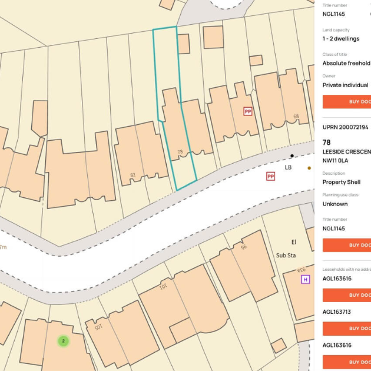Click the UPRN 200072194 heading

pyautogui.click(x=346, y=127)
